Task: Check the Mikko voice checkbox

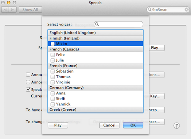Action: coord(53,44)
